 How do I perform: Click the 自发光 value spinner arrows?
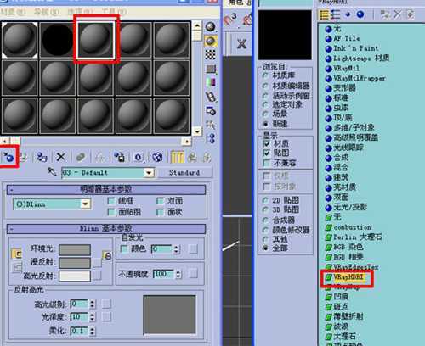tap(177, 249)
